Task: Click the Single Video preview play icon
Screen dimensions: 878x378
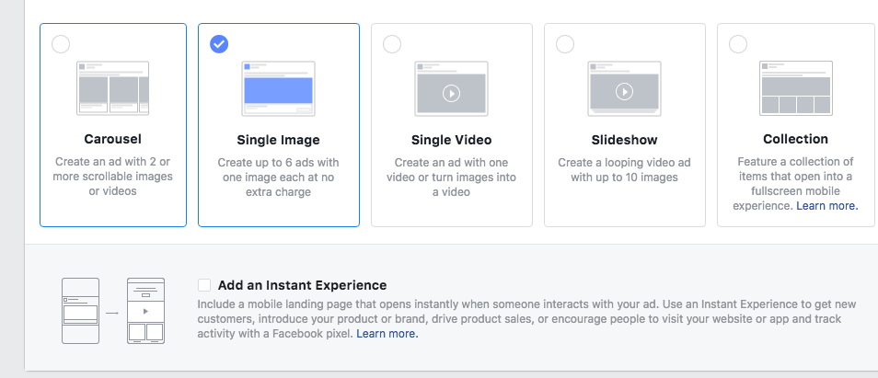Action: click(x=451, y=93)
